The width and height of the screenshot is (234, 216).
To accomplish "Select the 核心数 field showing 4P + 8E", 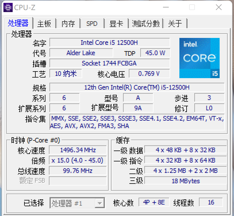I will pos(154,202).
